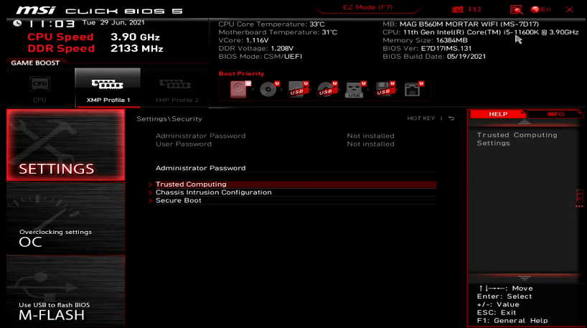Screen dimensions: 587x328
Task: Select the first optical disc boot icon
Action: click(x=269, y=89)
